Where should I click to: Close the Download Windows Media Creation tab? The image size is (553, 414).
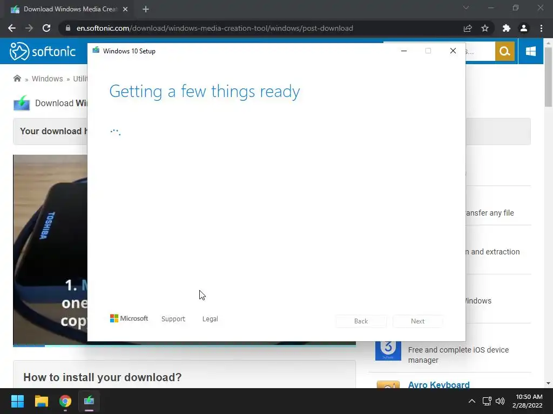pos(125,9)
